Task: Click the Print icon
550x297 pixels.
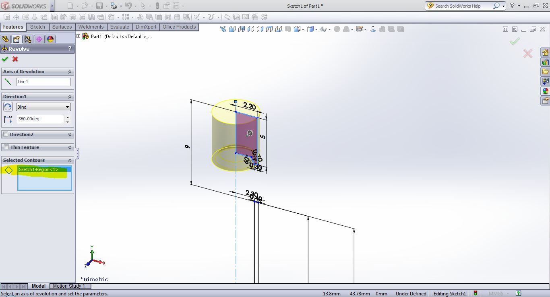Action: pyautogui.click(x=114, y=6)
